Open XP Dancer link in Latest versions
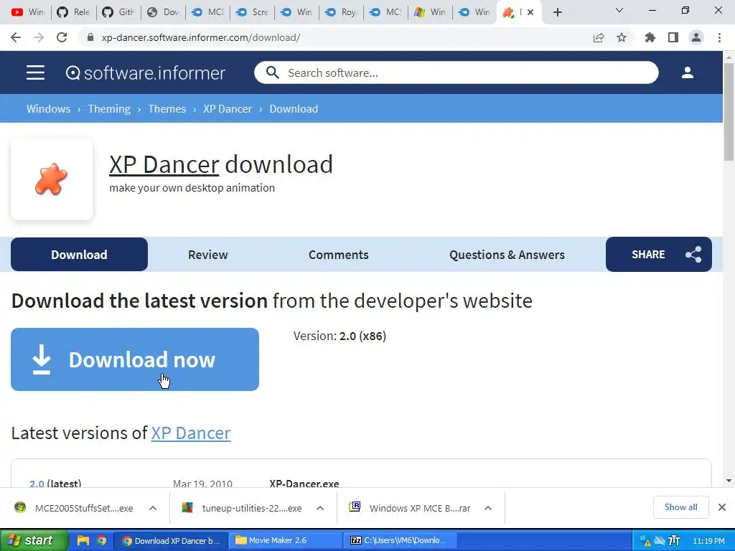Image resolution: width=735 pixels, height=551 pixels. pos(191,433)
